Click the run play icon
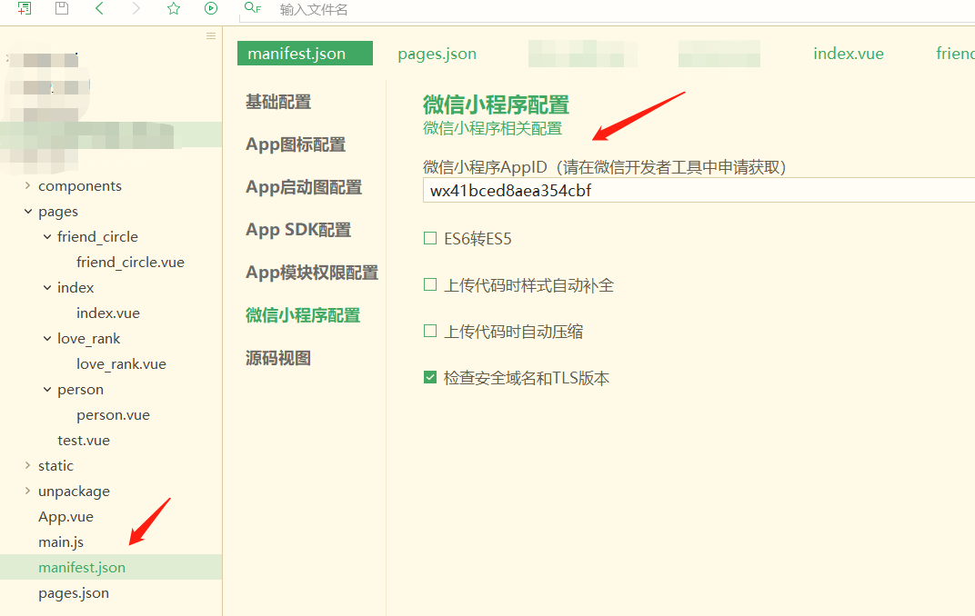 [211, 8]
